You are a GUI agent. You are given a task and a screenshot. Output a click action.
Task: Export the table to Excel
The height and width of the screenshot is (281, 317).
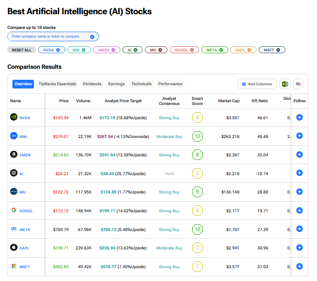(285, 84)
